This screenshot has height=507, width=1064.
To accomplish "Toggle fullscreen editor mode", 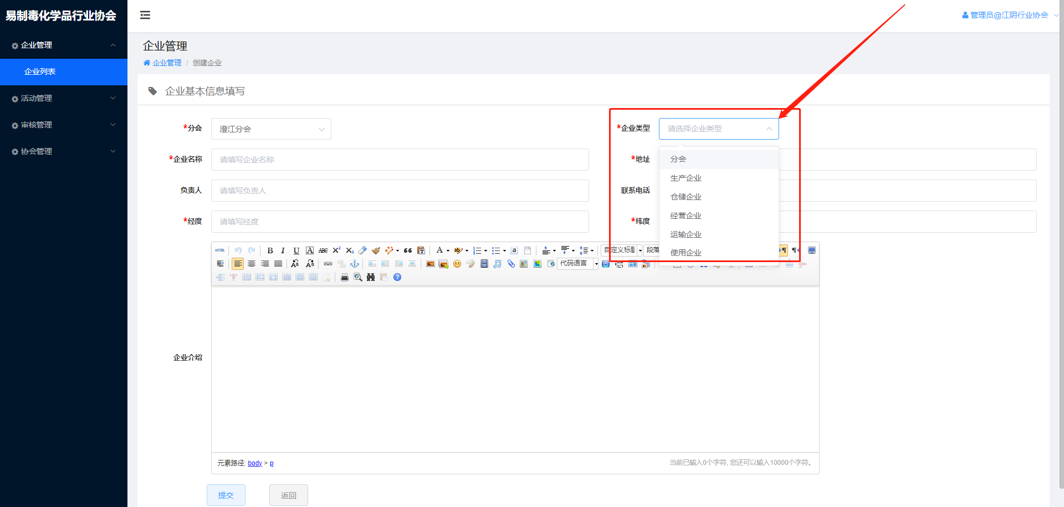I will 812,250.
